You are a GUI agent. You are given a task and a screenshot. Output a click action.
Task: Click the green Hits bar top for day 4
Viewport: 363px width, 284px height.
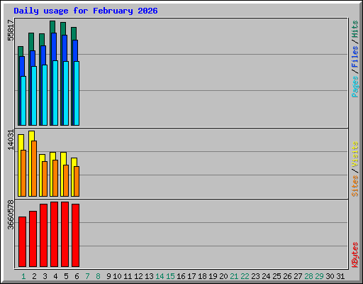pyautogui.click(x=52, y=26)
